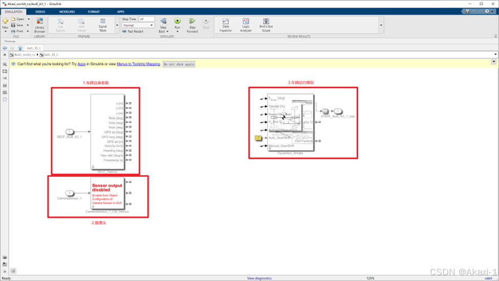
Task: Click the Apps link in the banner
Action: 81,64
